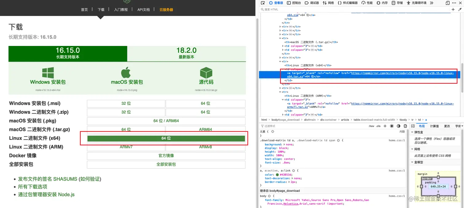Switch to the 计算值 computed tab
Screen dimensions: 464x208
(x=434, y=126)
